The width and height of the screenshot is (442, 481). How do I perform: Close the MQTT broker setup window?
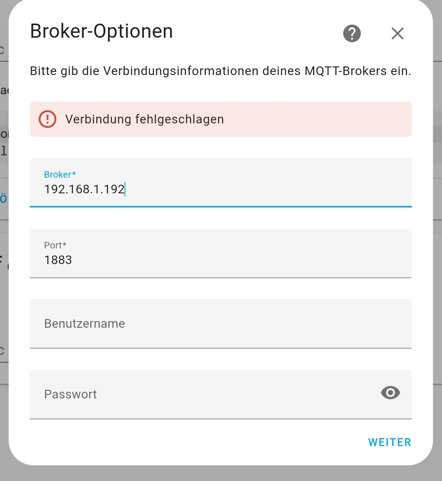397,33
